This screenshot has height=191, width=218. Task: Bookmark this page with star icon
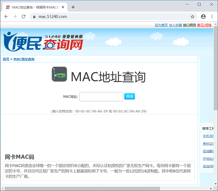192,17
